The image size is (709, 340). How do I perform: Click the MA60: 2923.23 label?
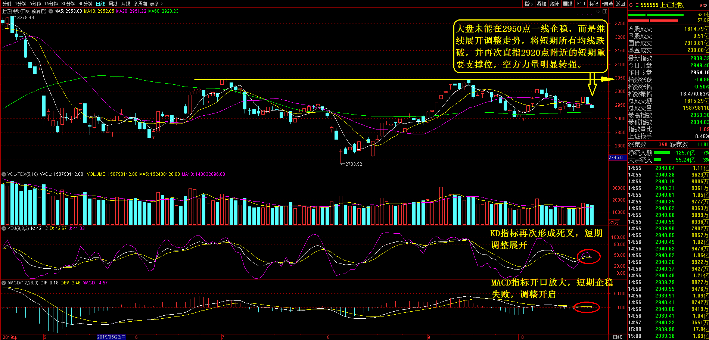point(164,11)
